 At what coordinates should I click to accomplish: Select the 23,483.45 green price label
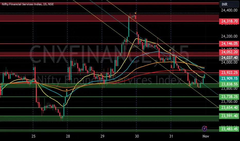[229, 129]
